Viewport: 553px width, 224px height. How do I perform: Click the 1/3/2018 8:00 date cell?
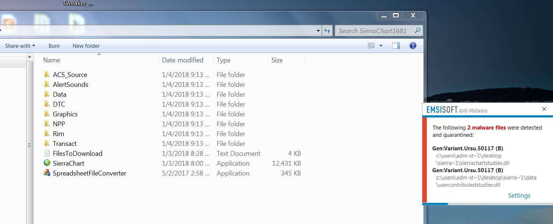[x=186, y=163]
